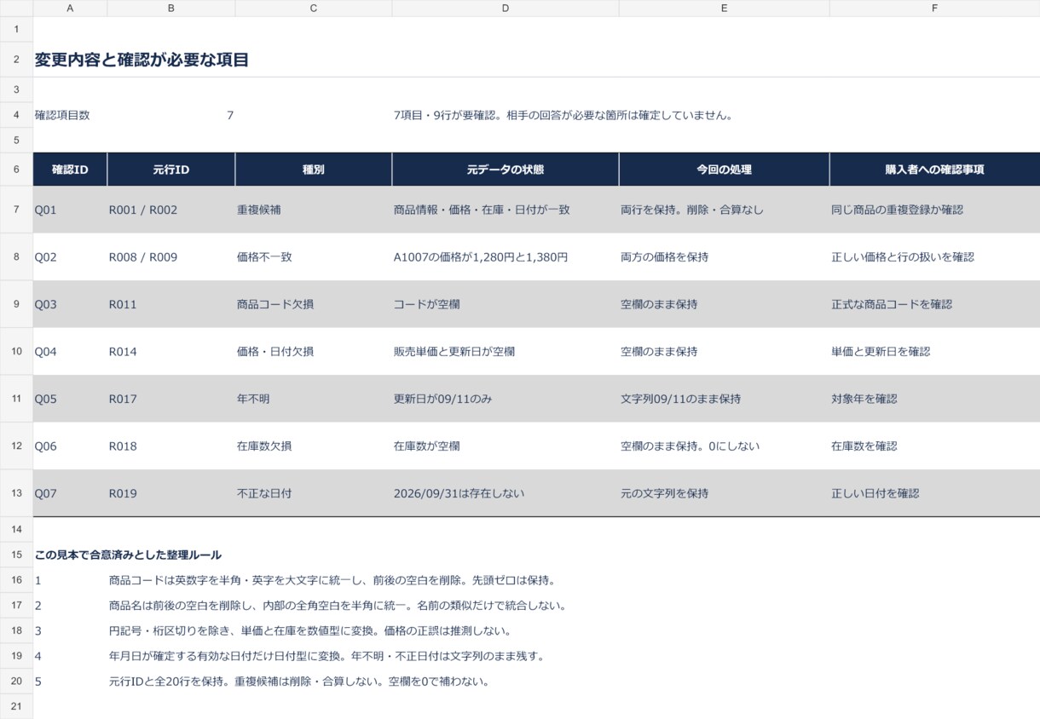Screen dimensions: 1040x719
Task: Select the 年不明 cell
Action: click(x=314, y=399)
